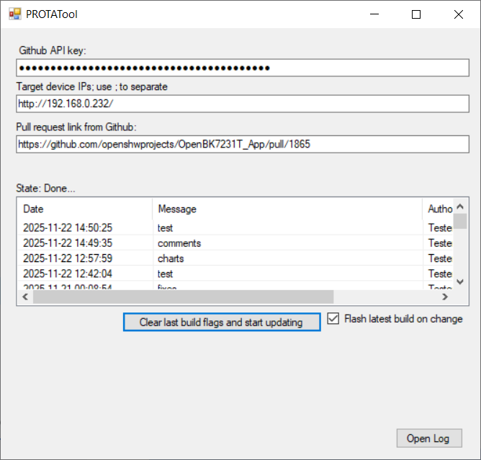This screenshot has height=460, width=481.
Task: Focus the Github API key field
Action: tap(242, 68)
